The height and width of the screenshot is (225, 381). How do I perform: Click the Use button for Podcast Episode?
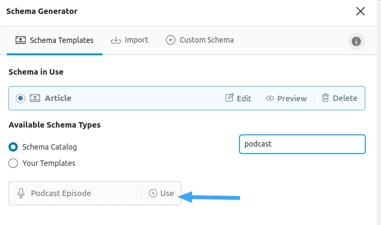(x=162, y=193)
